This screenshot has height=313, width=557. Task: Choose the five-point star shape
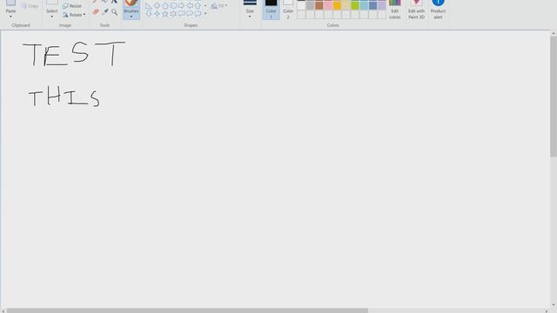pyautogui.click(x=165, y=14)
